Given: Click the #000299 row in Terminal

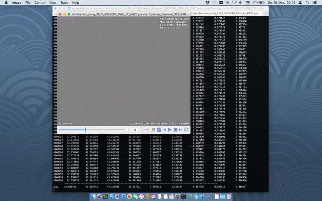Looking at the screenshot, I should (x=150, y=180).
